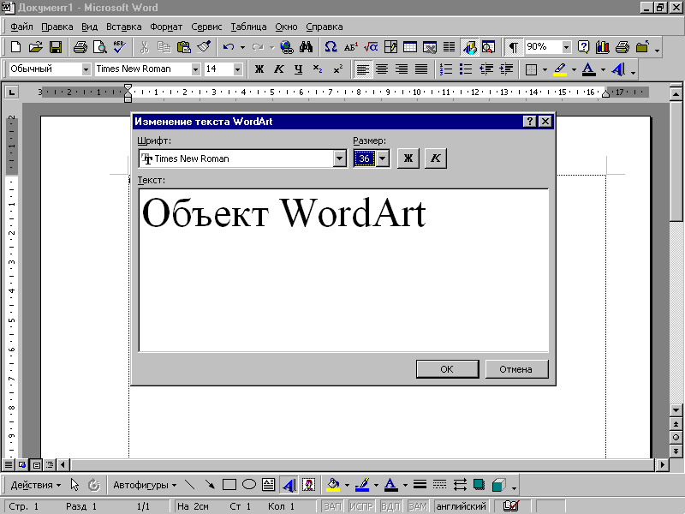This screenshot has width=685, height=514.
Task: Click the Insert Excel worksheet icon
Action: (430, 47)
